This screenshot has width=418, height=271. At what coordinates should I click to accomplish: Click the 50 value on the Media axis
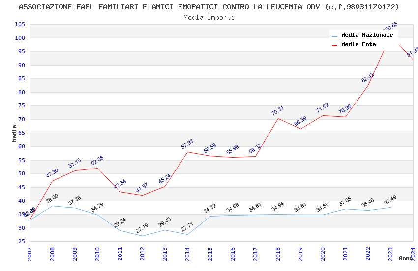22,173
